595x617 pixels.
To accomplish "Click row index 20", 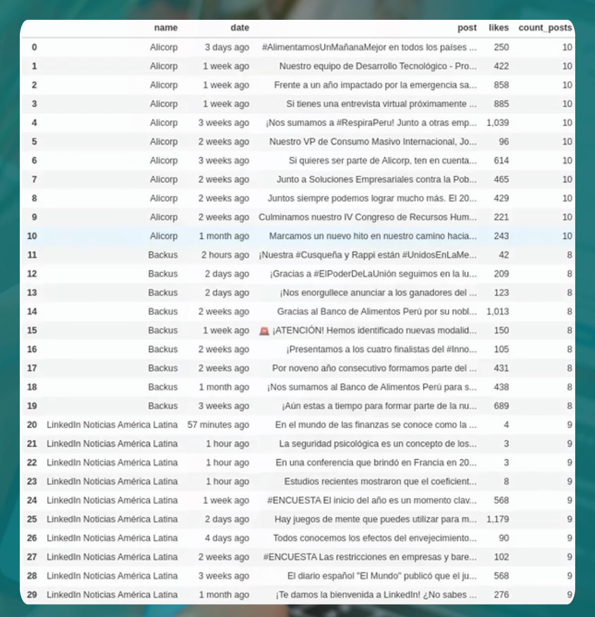I will coord(32,424).
